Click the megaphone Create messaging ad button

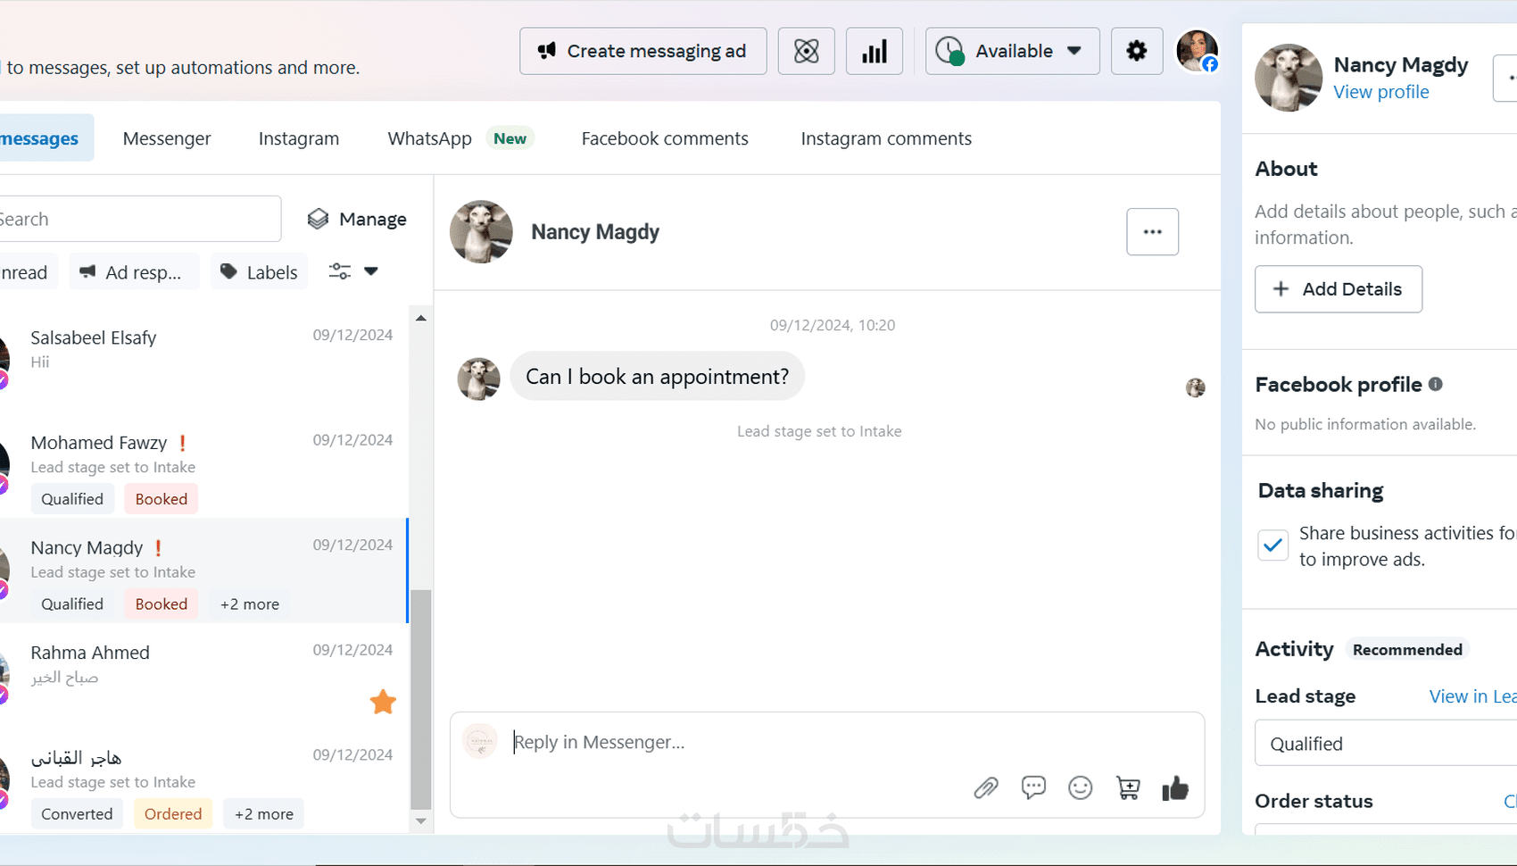tap(642, 51)
